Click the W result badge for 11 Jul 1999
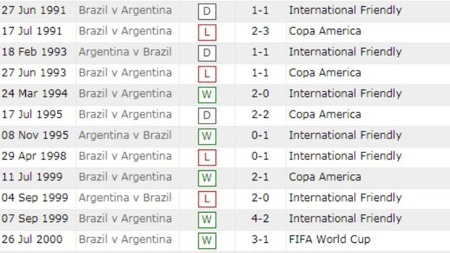The image size is (450, 253). [207, 178]
